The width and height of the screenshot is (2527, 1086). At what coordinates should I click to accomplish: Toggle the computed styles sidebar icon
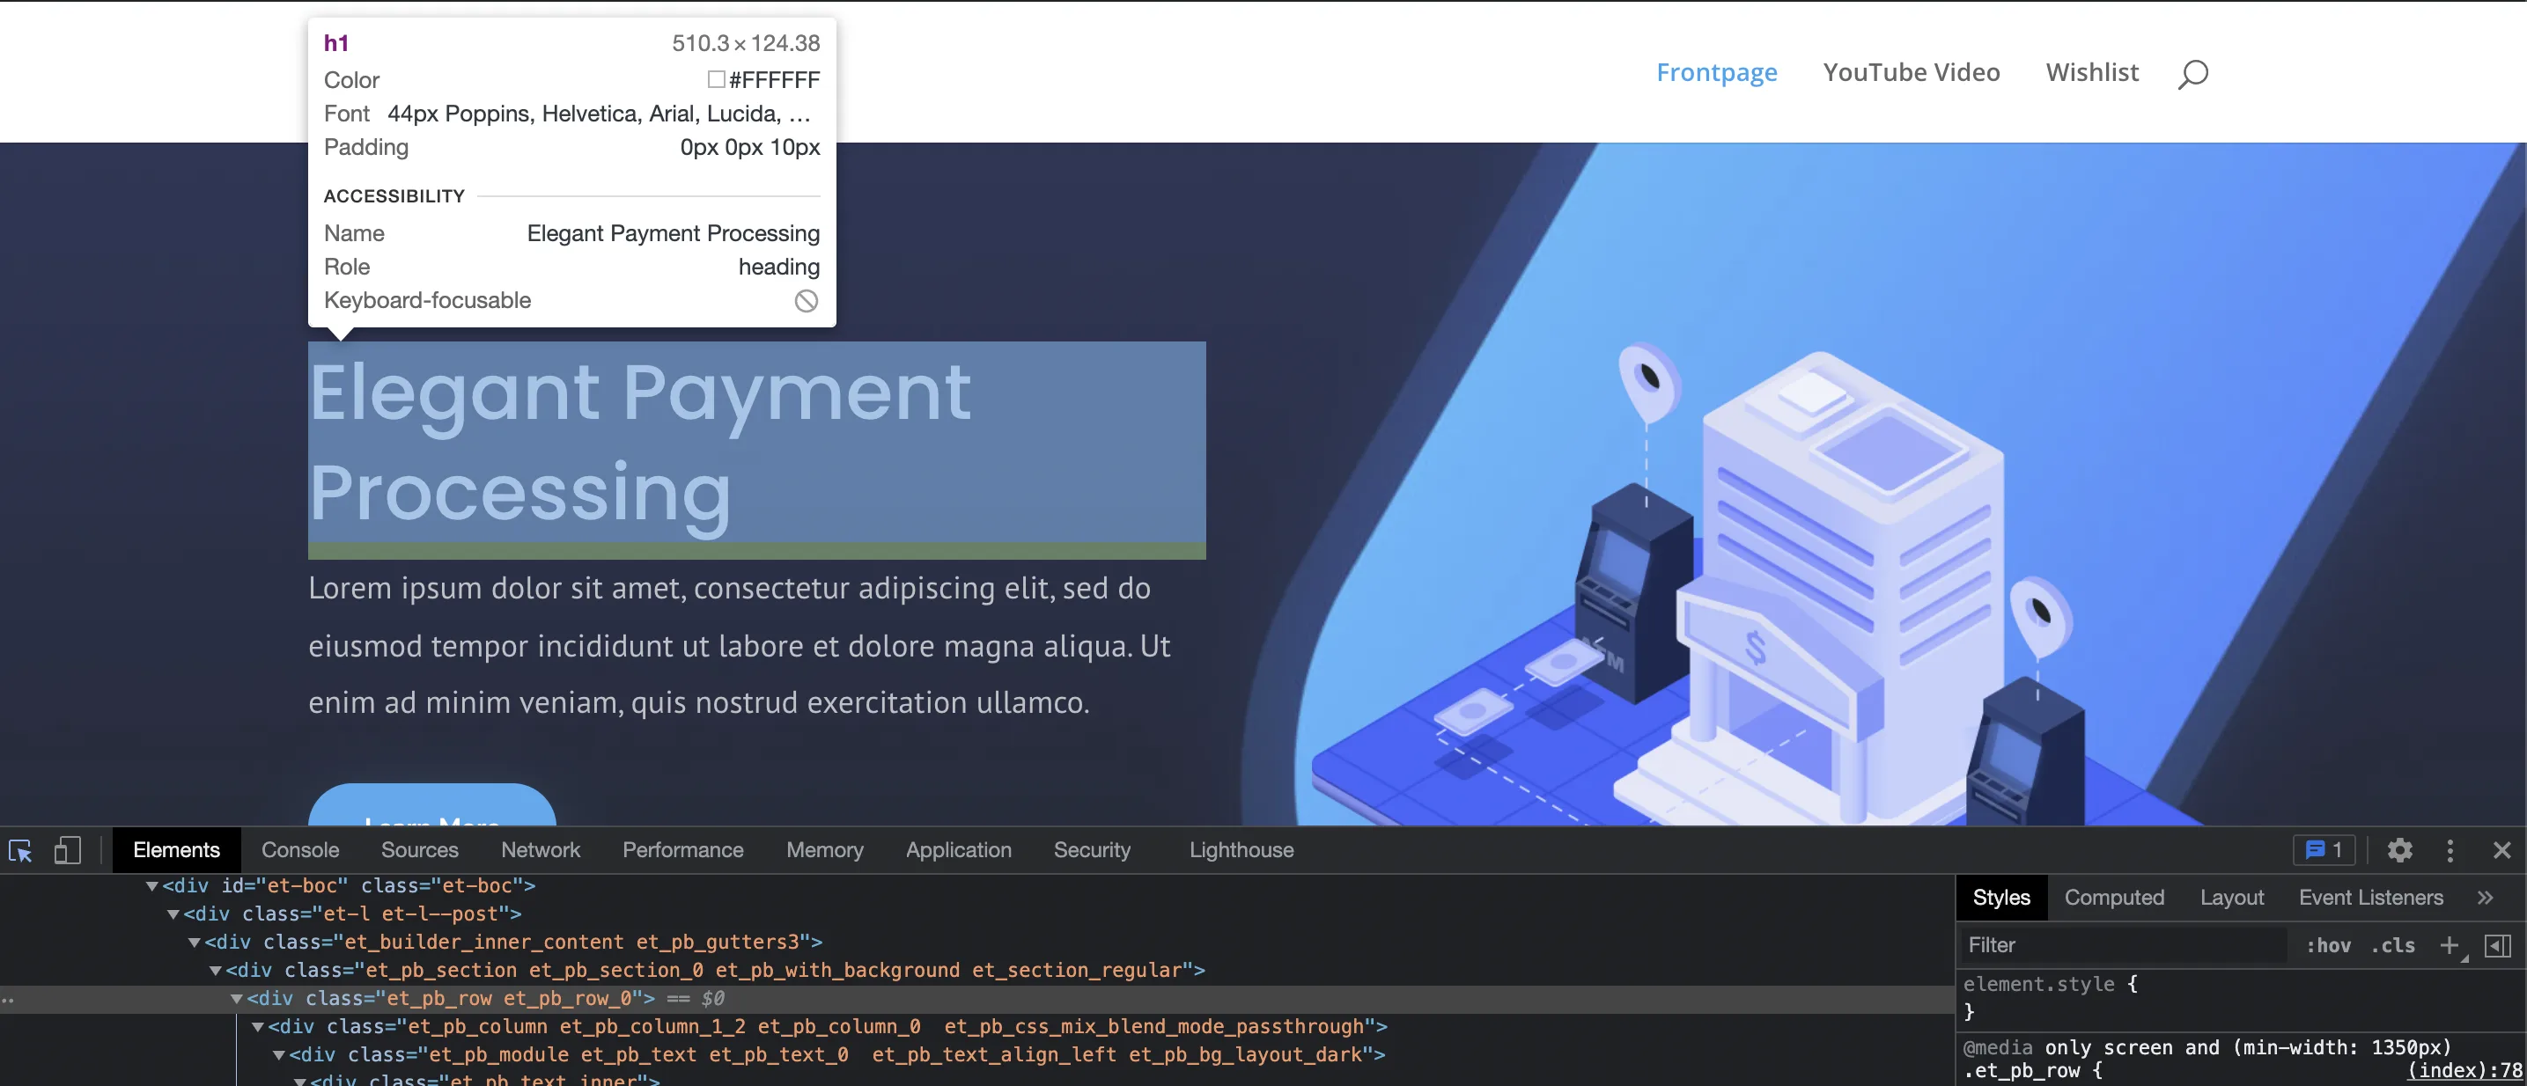click(2496, 945)
